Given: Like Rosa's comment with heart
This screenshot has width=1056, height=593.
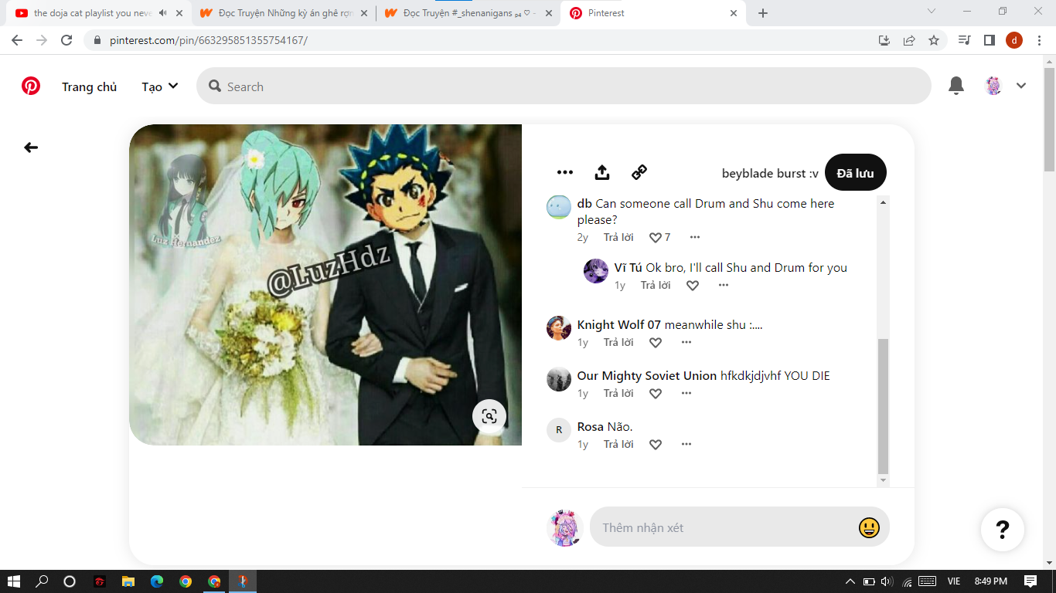Looking at the screenshot, I should (x=656, y=444).
